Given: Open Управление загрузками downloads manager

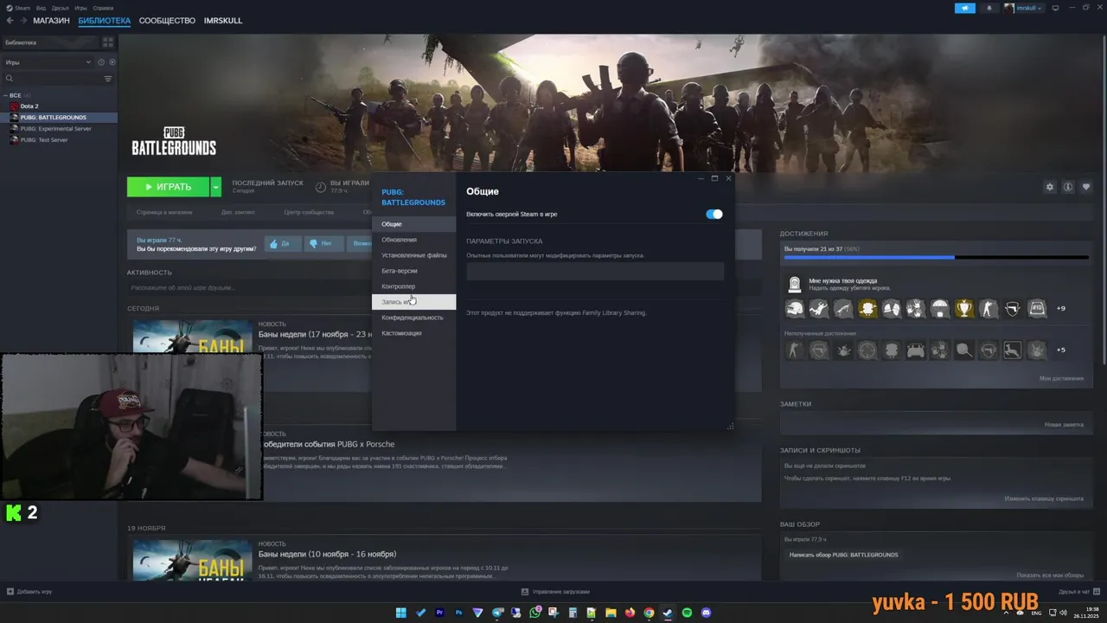Looking at the screenshot, I should coord(555,592).
